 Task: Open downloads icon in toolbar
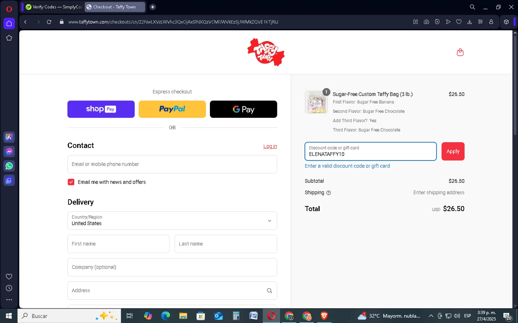point(470,22)
